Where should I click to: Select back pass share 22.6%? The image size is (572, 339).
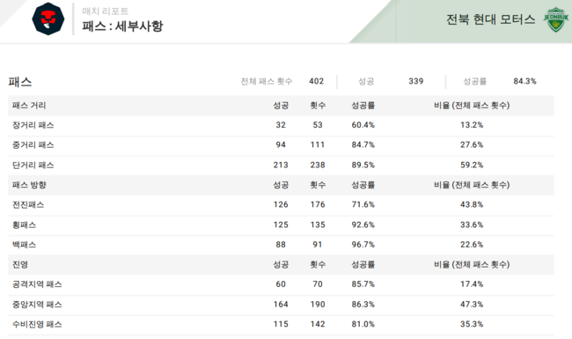(472, 245)
